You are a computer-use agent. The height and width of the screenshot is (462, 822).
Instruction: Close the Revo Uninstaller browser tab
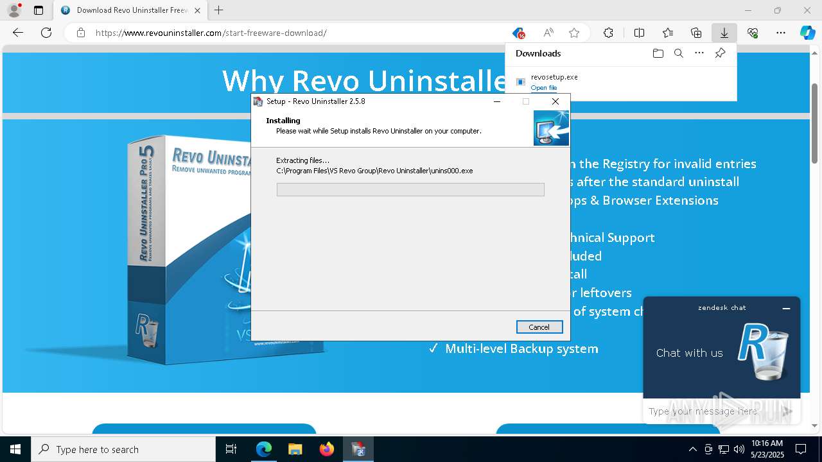coord(197,10)
